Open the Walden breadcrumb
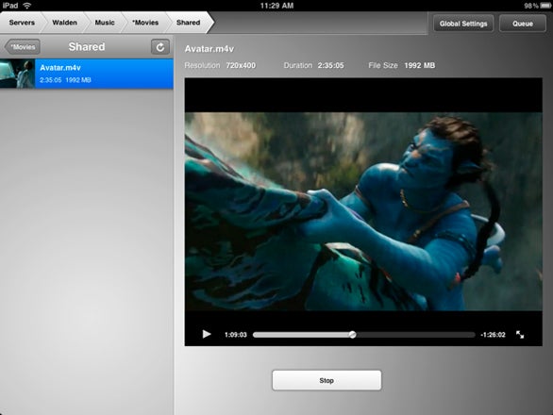Viewport: 553px width, 415px height. (64, 23)
